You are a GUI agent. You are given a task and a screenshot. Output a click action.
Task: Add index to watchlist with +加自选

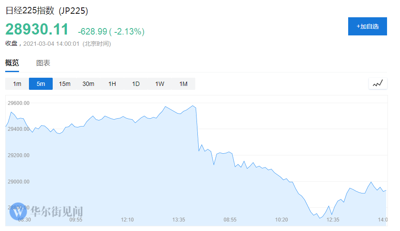(x=367, y=26)
